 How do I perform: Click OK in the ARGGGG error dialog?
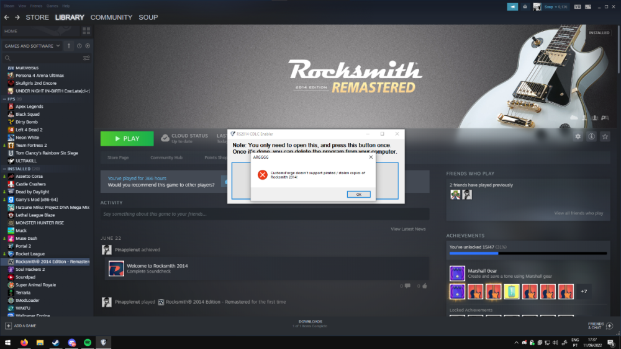point(359,195)
